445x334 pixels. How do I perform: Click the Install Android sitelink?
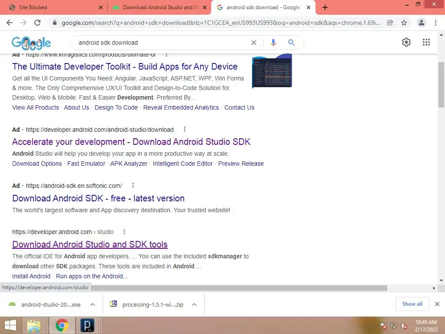31,276
